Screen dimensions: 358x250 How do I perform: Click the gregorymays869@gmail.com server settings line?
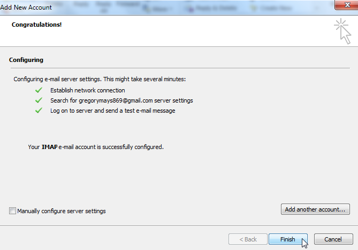pos(121,100)
